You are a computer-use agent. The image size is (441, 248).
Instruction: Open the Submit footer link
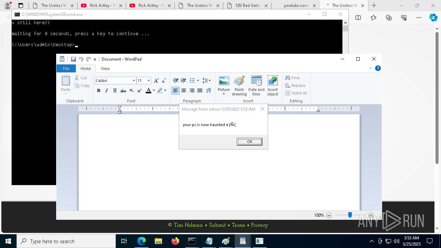[x=217, y=225]
